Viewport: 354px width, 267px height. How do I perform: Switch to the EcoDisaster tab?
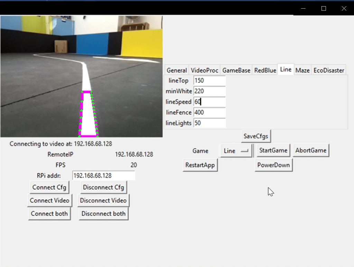coord(328,70)
